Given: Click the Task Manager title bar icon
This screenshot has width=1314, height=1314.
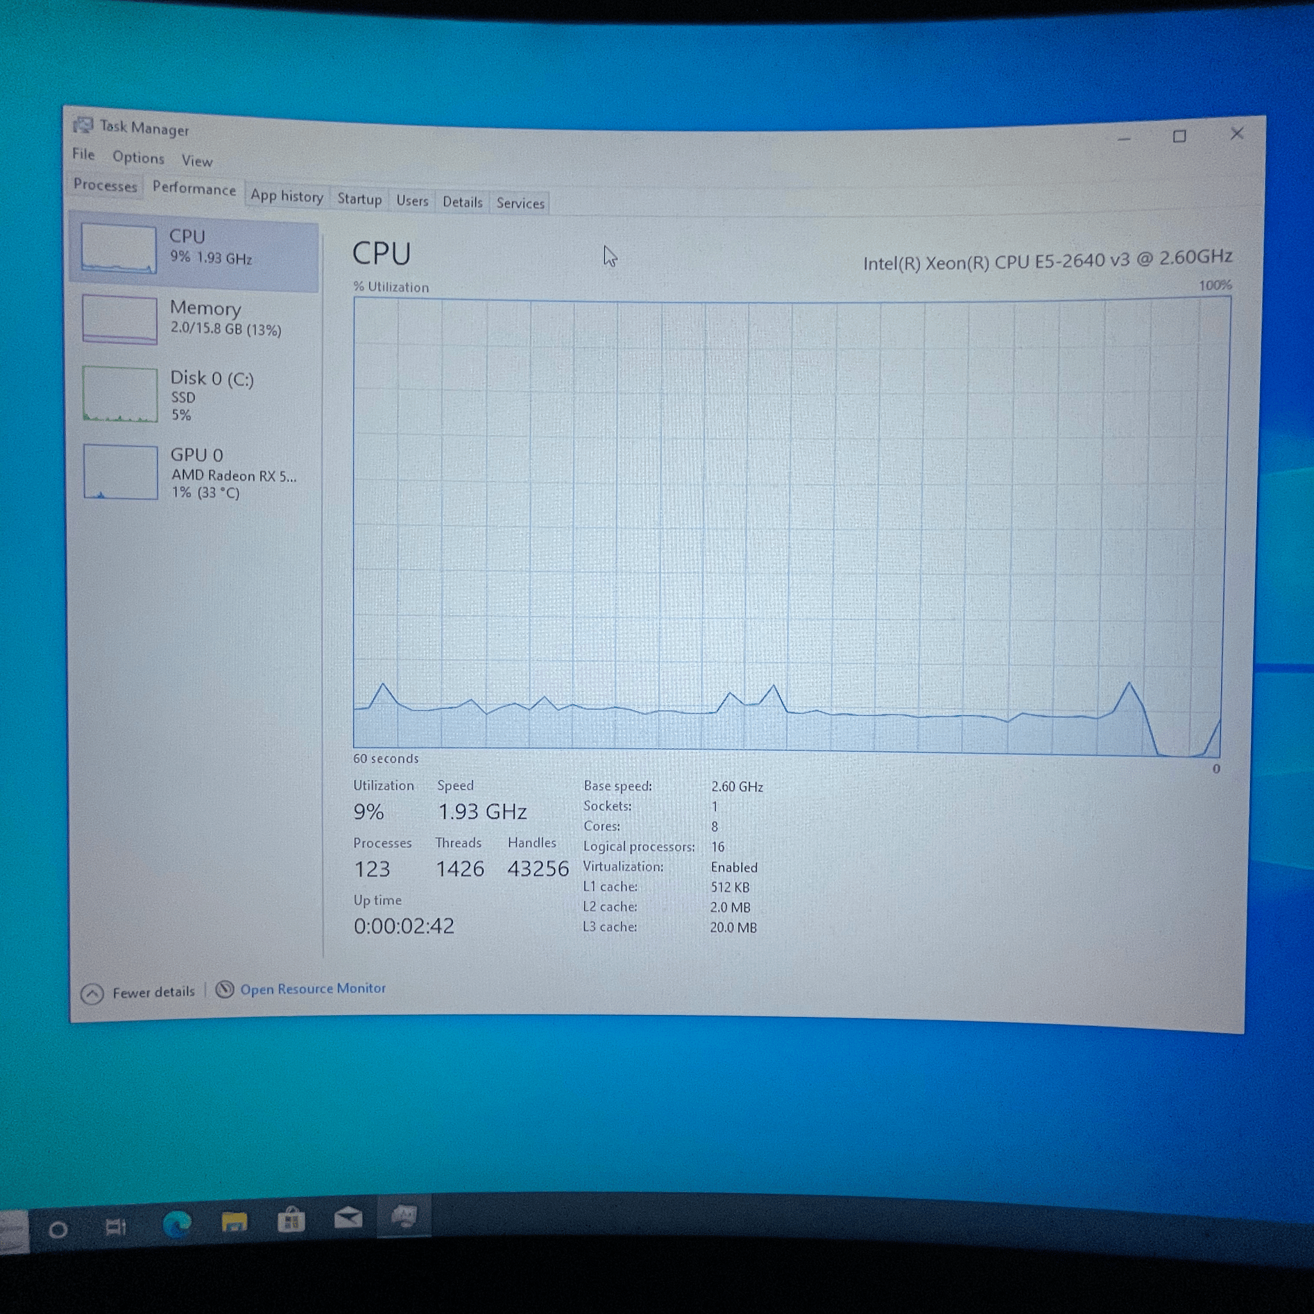Looking at the screenshot, I should (83, 125).
